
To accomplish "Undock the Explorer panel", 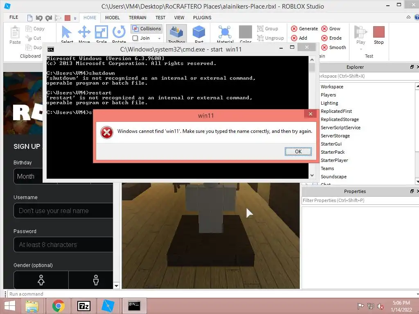I will click(x=412, y=67).
